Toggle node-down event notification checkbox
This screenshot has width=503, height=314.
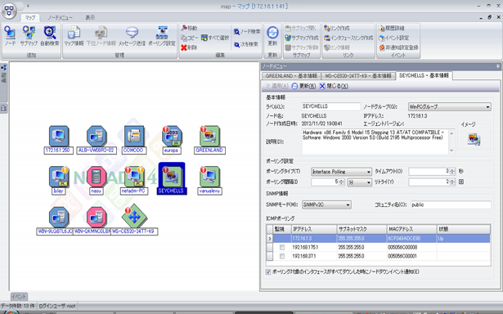(268, 272)
